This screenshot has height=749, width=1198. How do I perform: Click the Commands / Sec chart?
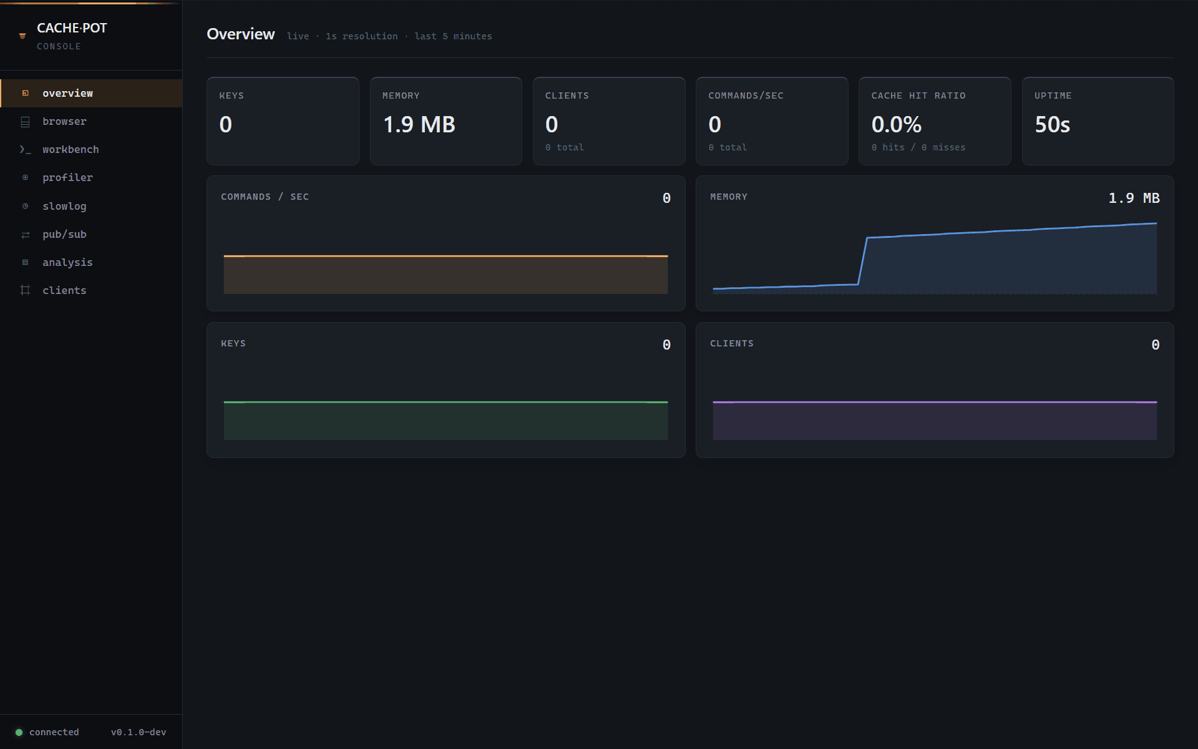tap(446, 243)
